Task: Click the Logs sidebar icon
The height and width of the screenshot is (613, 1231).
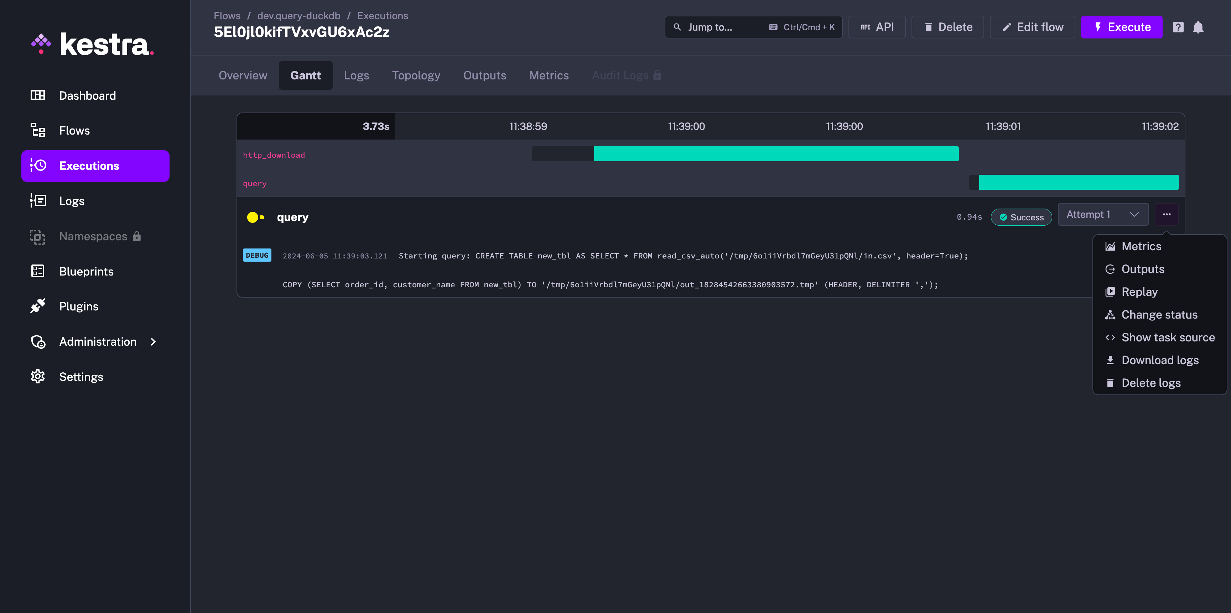Action: point(38,200)
